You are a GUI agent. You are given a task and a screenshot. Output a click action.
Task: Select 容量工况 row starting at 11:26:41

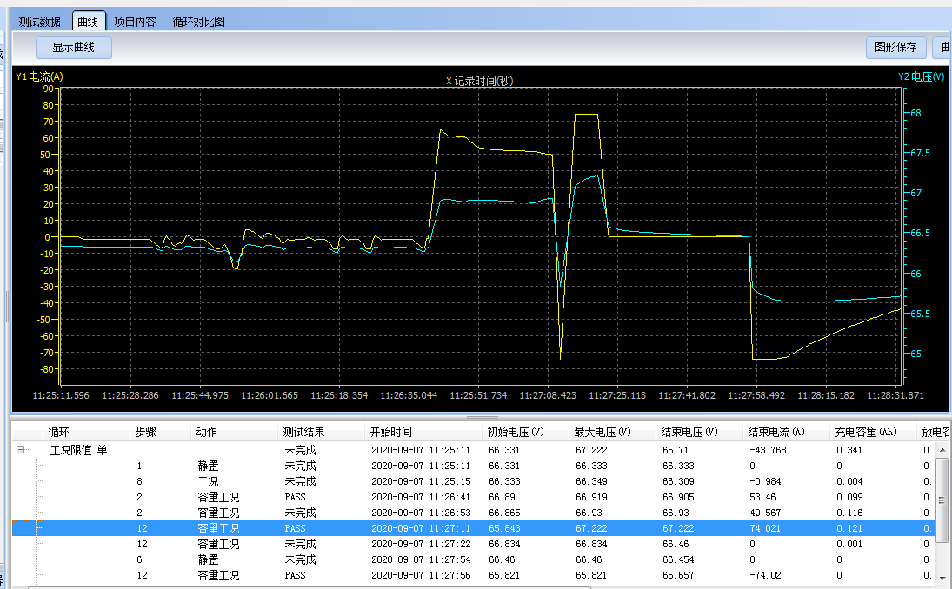tap(217, 497)
